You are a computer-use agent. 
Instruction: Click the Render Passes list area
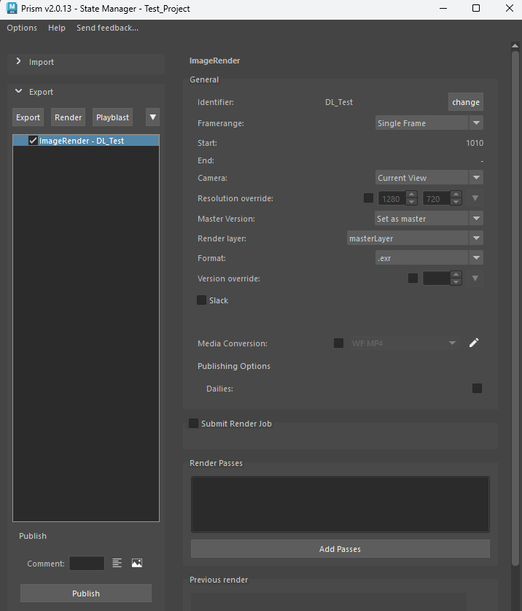click(x=340, y=504)
